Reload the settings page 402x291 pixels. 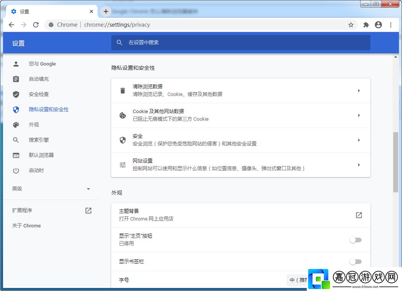pos(36,25)
